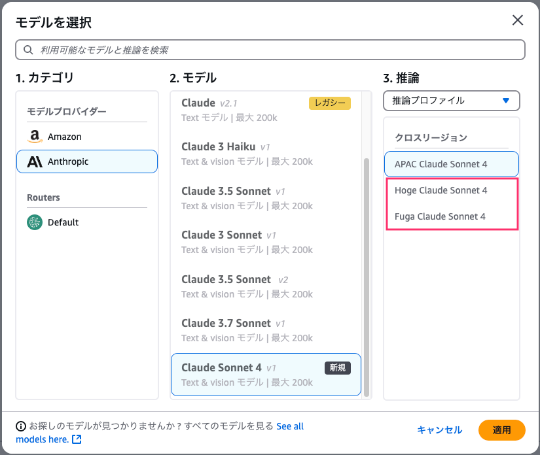This screenshot has height=455, width=540.
Task: Close the model selection dialog with X
Action: coord(518,20)
